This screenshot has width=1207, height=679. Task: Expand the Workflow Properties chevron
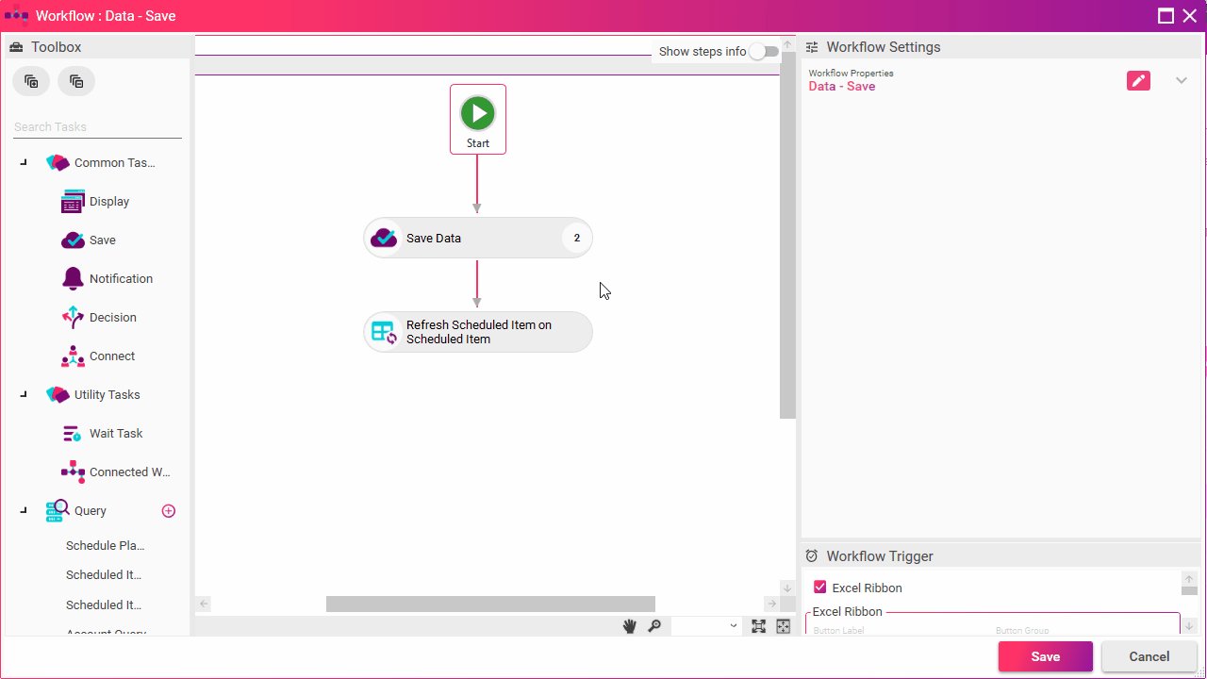1181,81
